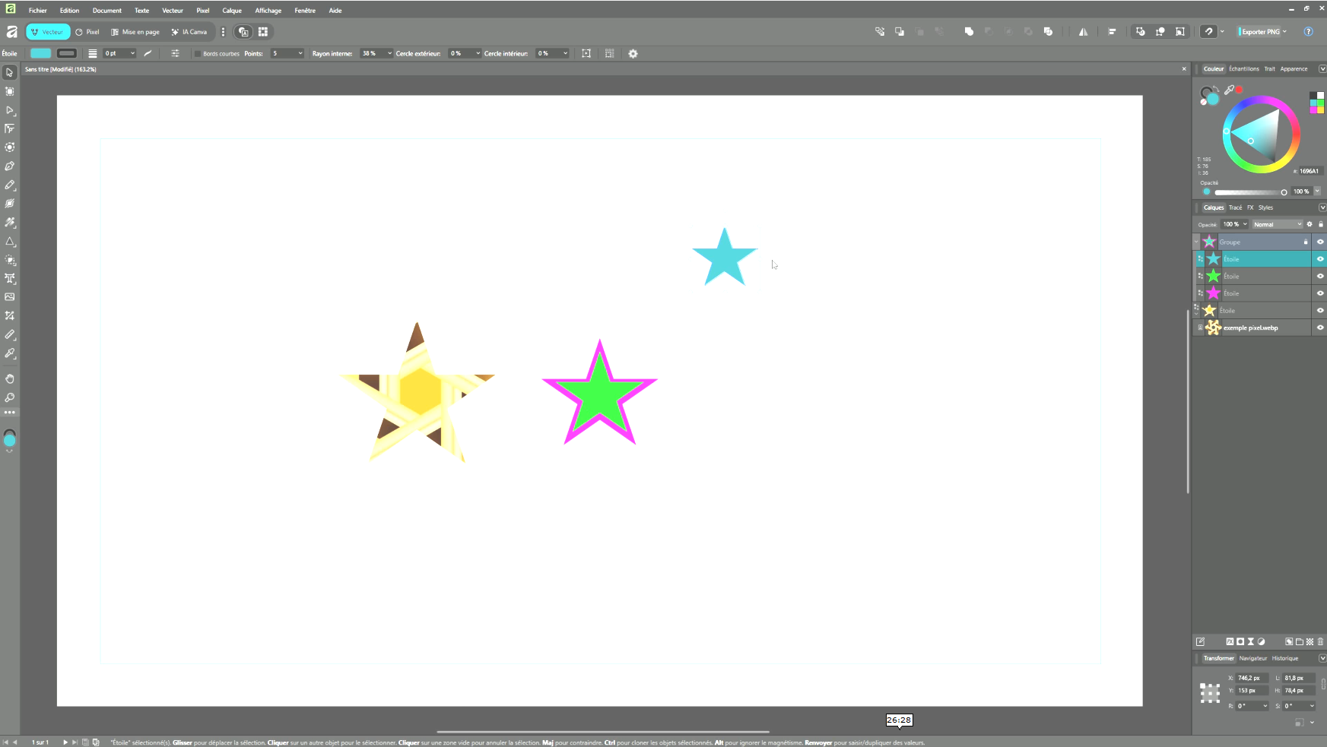Select the Place Image tool

click(x=10, y=297)
